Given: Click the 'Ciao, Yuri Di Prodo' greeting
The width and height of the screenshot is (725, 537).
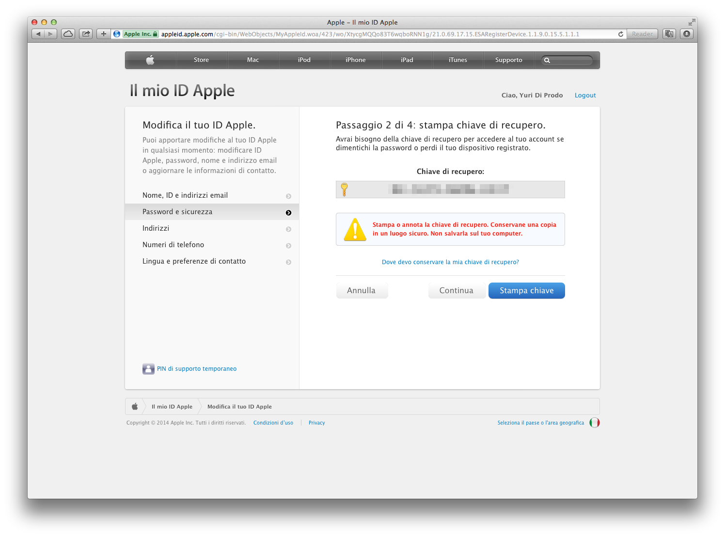Looking at the screenshot, I should pyautogui.click(x=532, y=95).
